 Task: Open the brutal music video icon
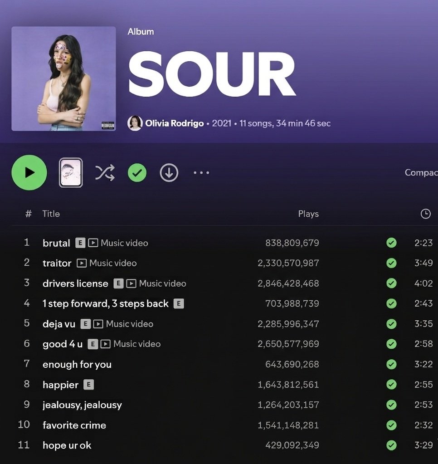pos(93,243)
